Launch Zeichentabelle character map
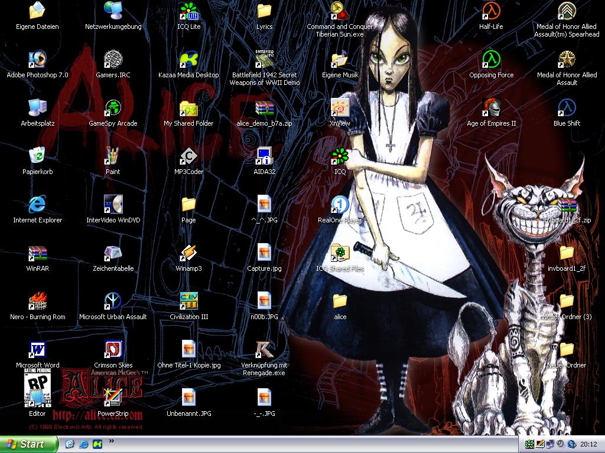 coord(113,253)
